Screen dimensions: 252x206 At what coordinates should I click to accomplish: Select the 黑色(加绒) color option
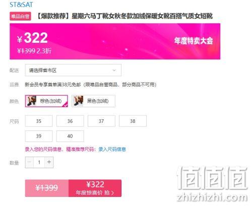(x=94, y=101)
